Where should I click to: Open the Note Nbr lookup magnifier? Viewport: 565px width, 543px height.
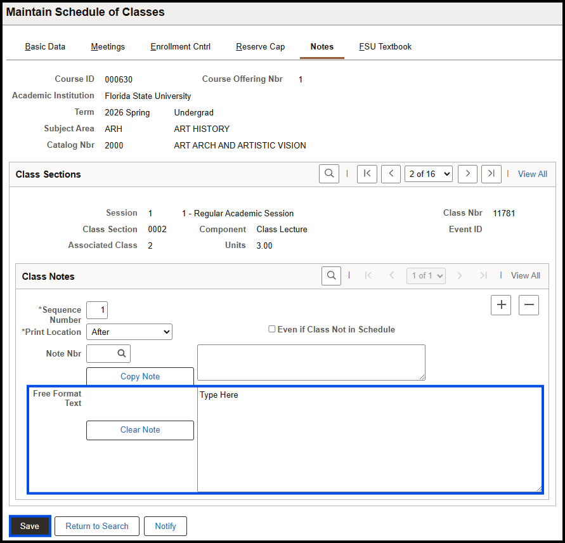108,353
